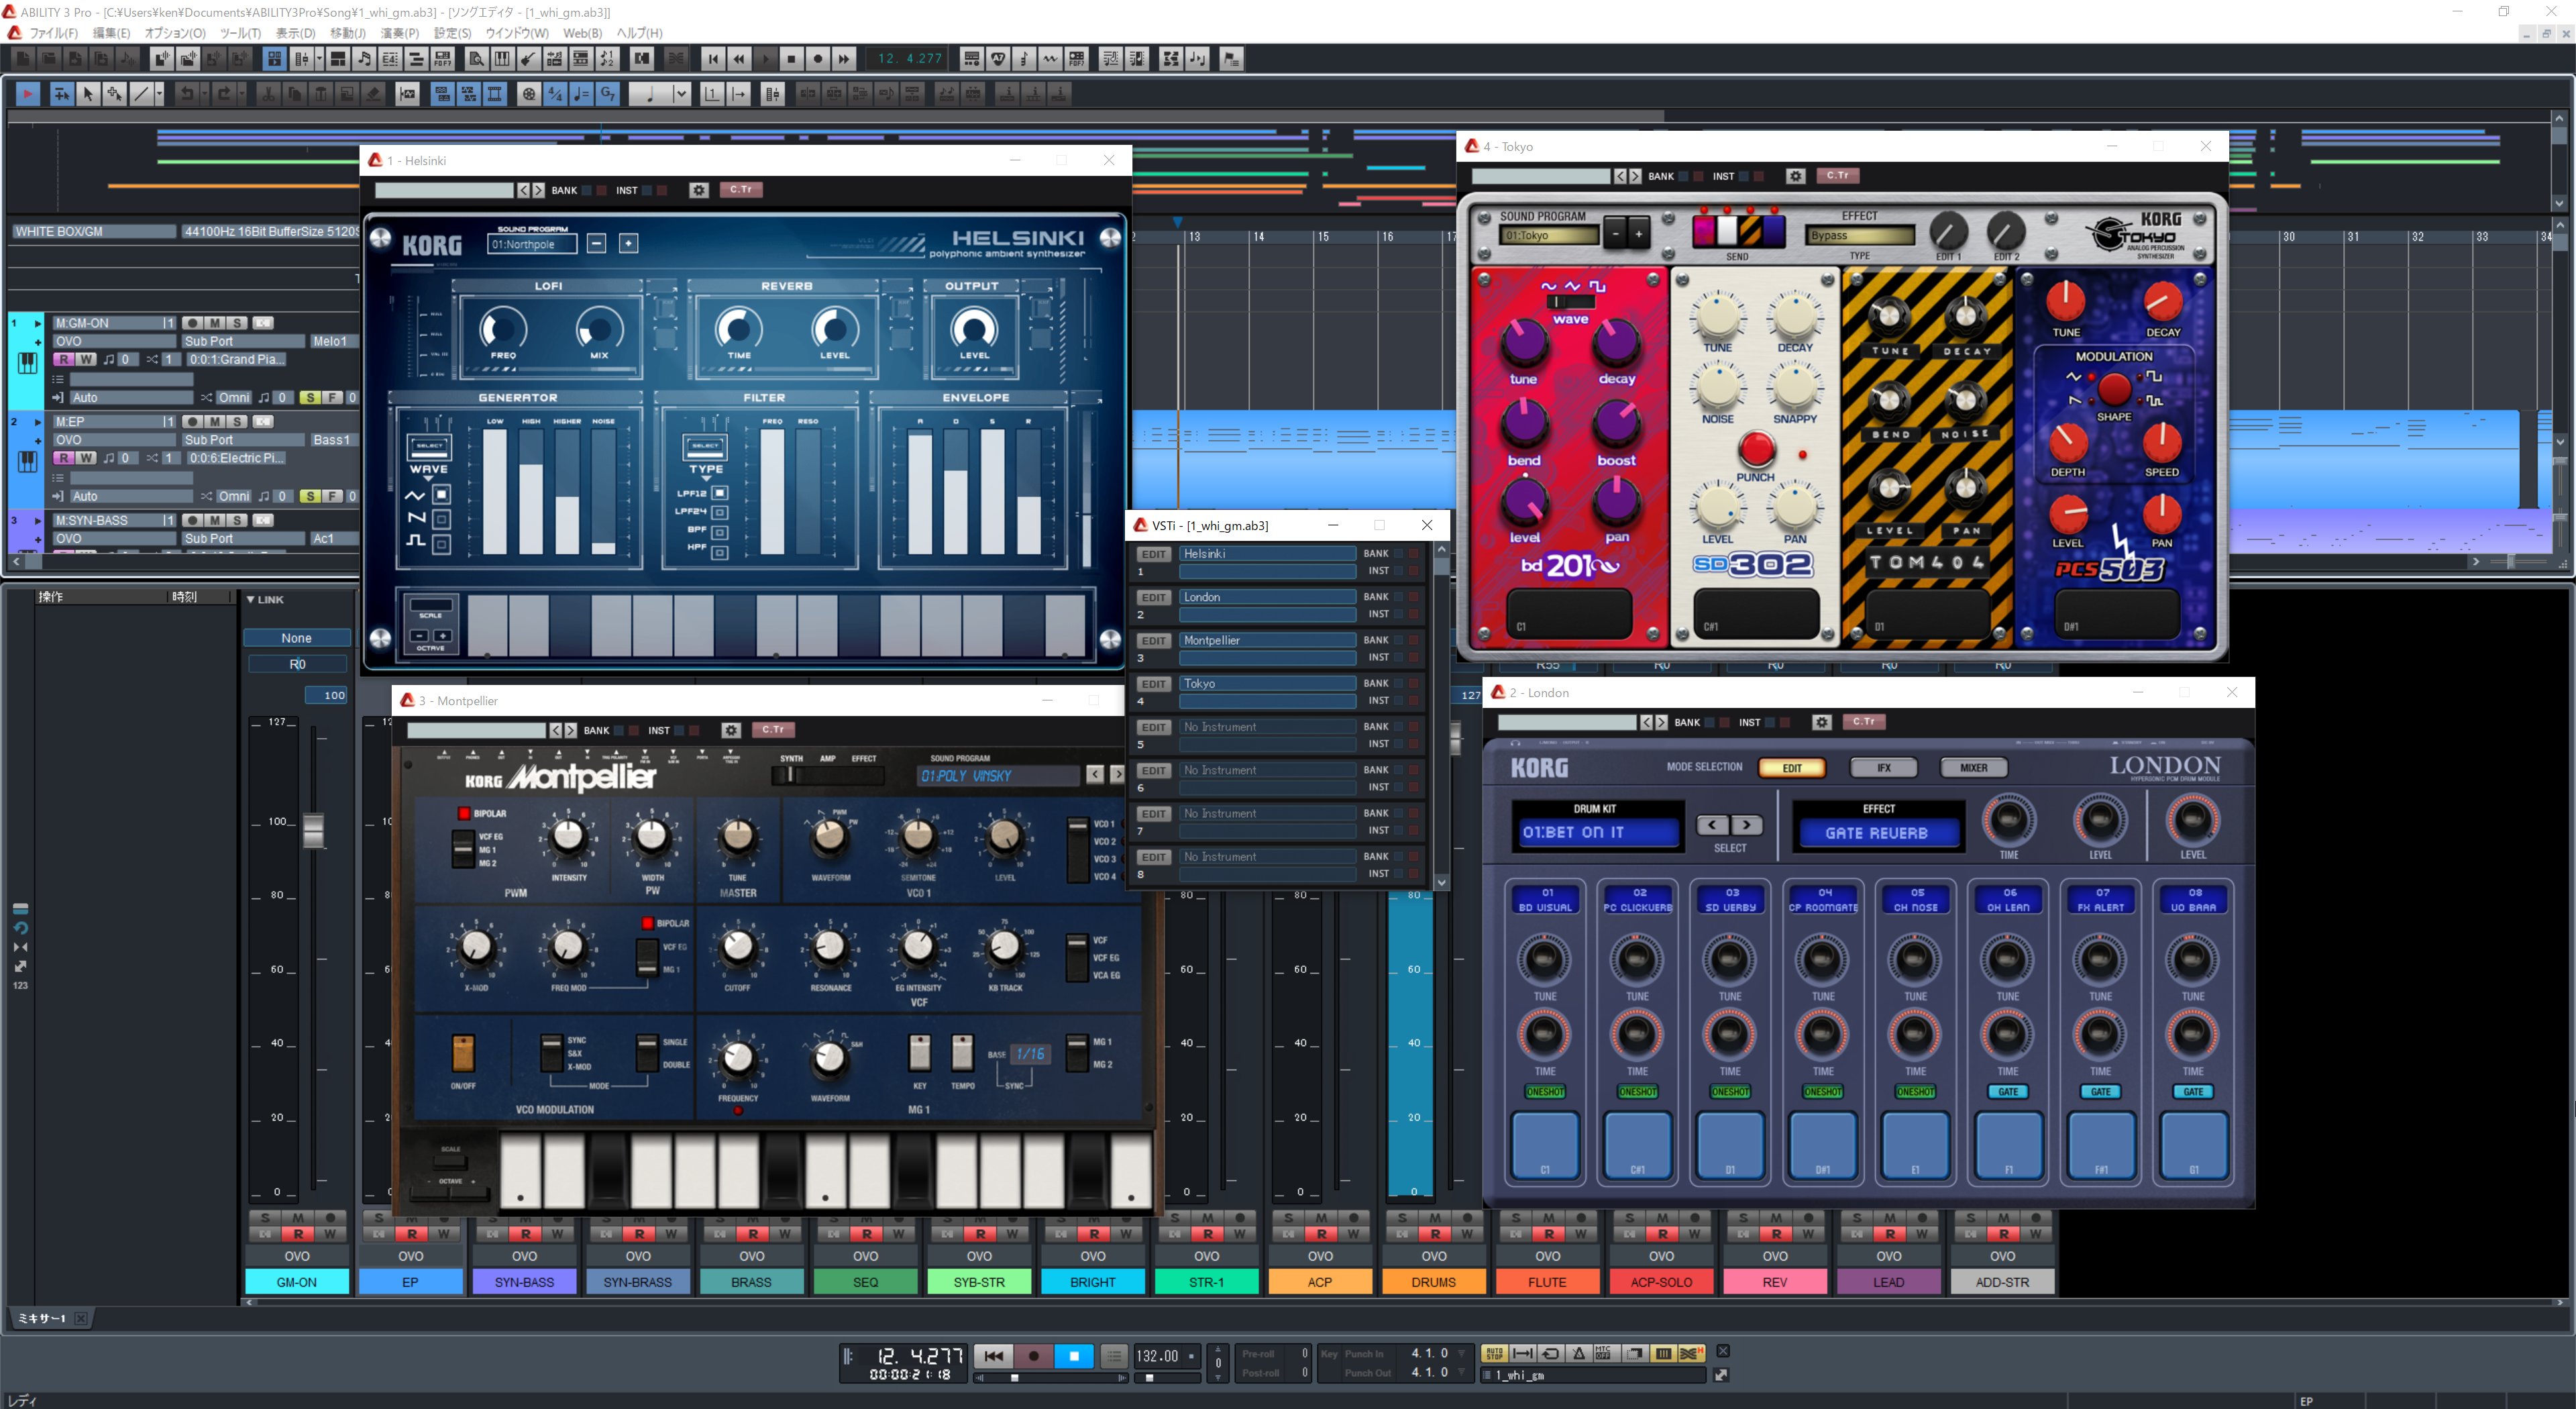Mute the M:GM-ON track
Viewport: 2576px width, 1409px height.
coord(214,323)
